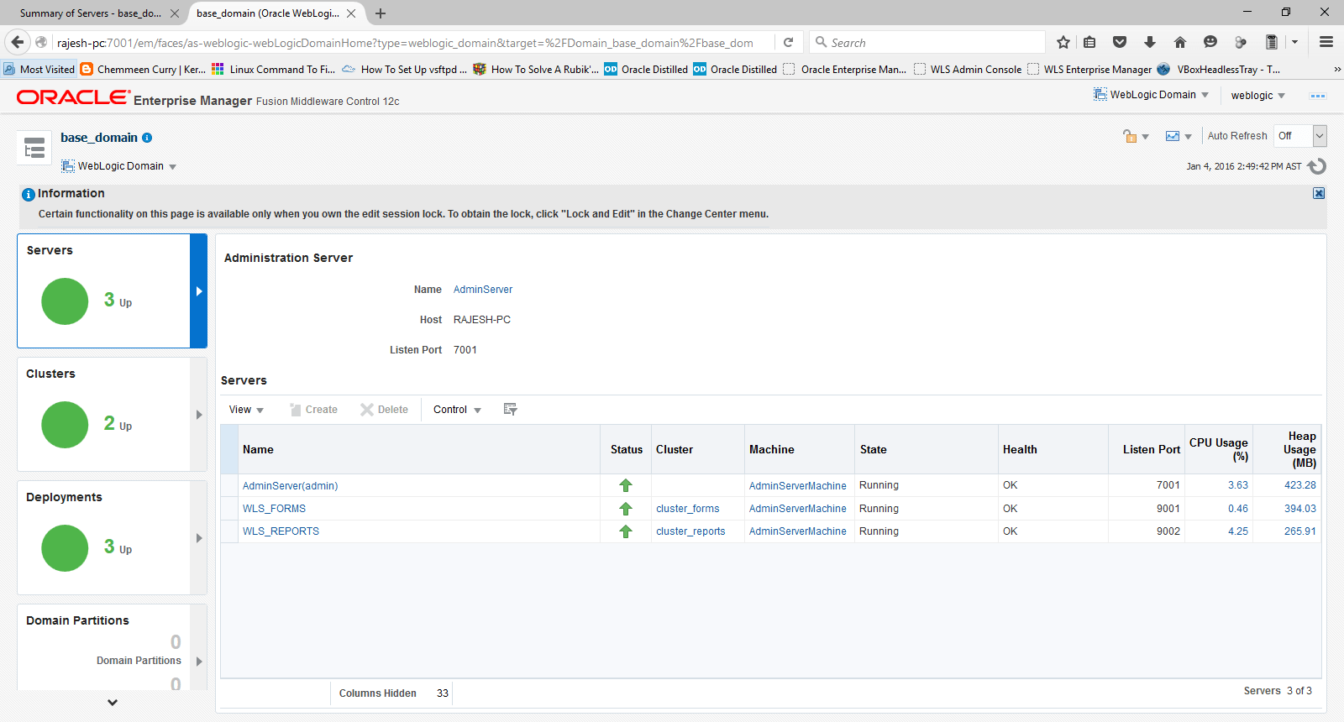The image size is (1344, 722).
Task: Save page to Pocket
Action: (x=1120, y=43)
